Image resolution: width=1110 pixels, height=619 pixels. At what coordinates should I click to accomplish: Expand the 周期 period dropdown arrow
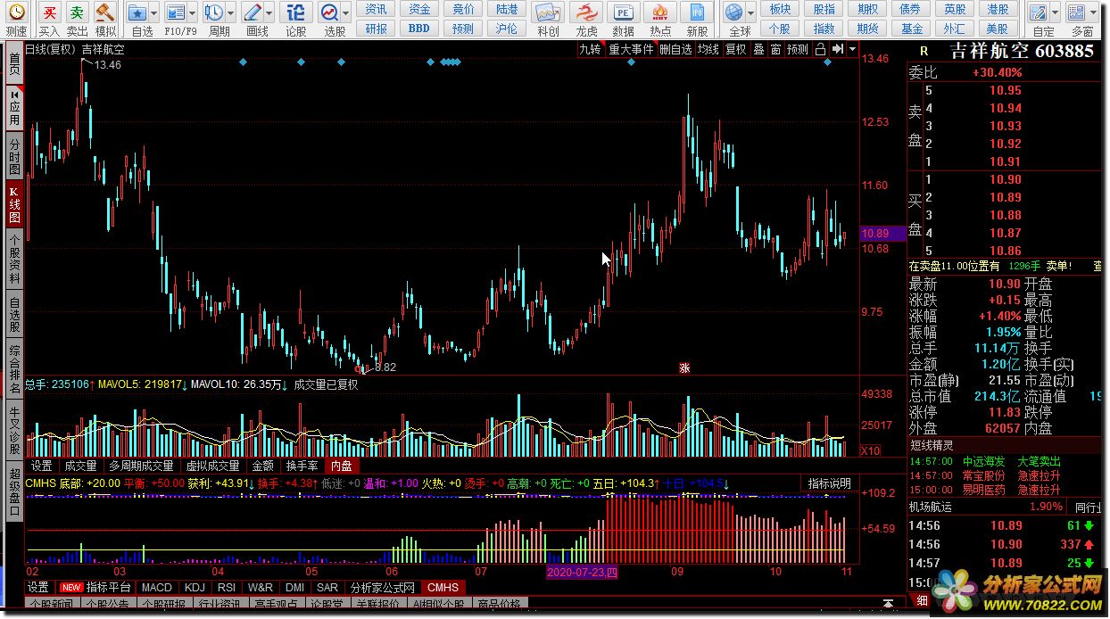click(x=231, y=13)
